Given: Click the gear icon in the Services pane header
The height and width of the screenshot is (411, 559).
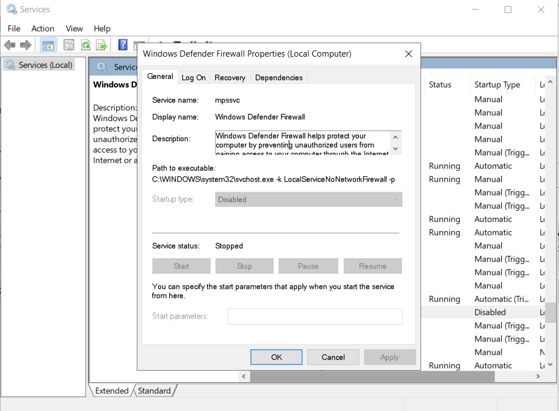Looking at the screenshot, I should tap(103, 67).
